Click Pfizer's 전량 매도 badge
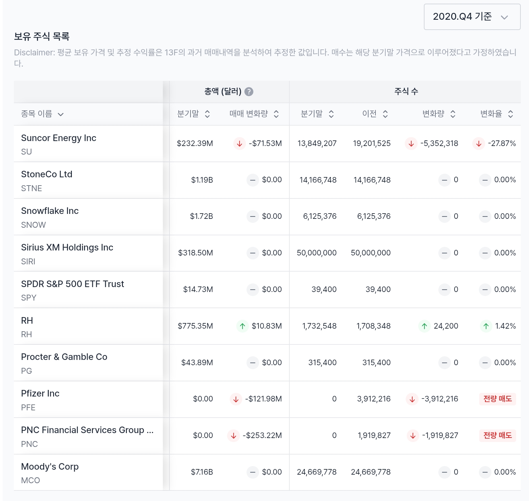 pos(497,399)
